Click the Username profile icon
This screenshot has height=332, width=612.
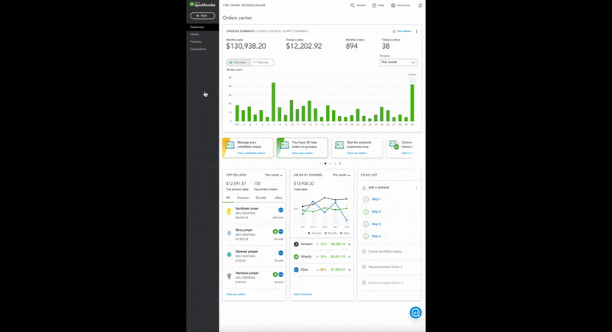pyautogui.click(x=393, y=5)
